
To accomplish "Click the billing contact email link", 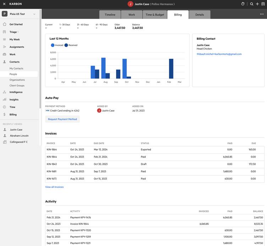I will (219, 54).
